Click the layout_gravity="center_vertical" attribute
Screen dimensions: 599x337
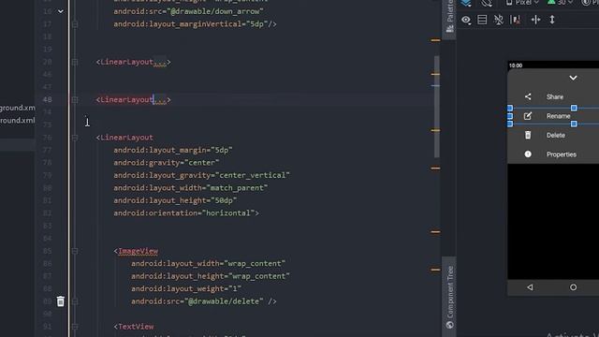pos(201,175)
